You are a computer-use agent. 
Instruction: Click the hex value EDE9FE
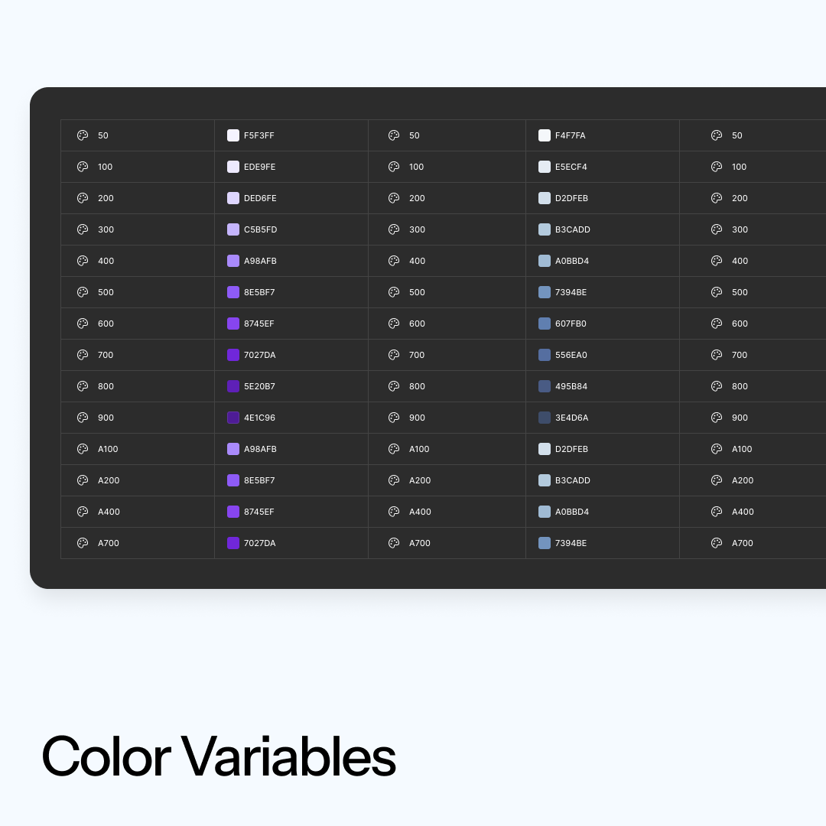tap(260, 167)
